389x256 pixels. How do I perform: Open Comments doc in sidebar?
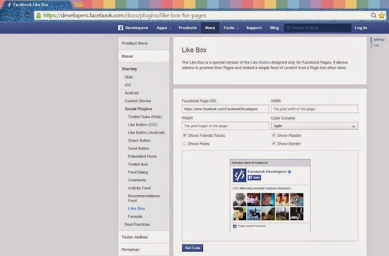tap(137, 180)
